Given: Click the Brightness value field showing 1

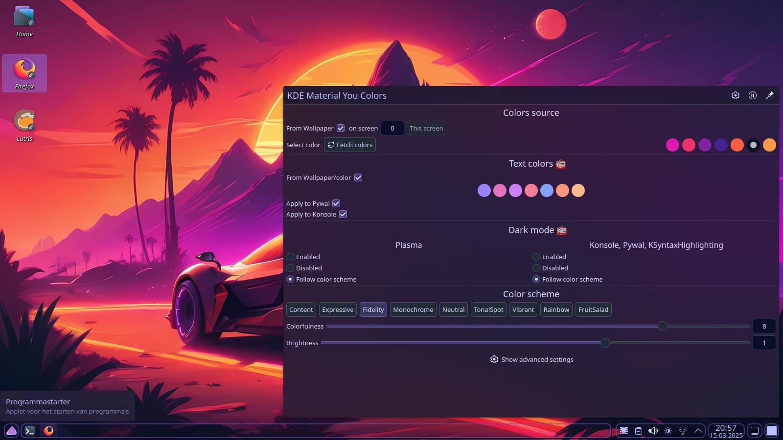Looking at the screenshot, I should [x=764, y=343].
